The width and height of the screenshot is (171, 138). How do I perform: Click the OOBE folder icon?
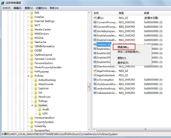[x=32, y=51]
